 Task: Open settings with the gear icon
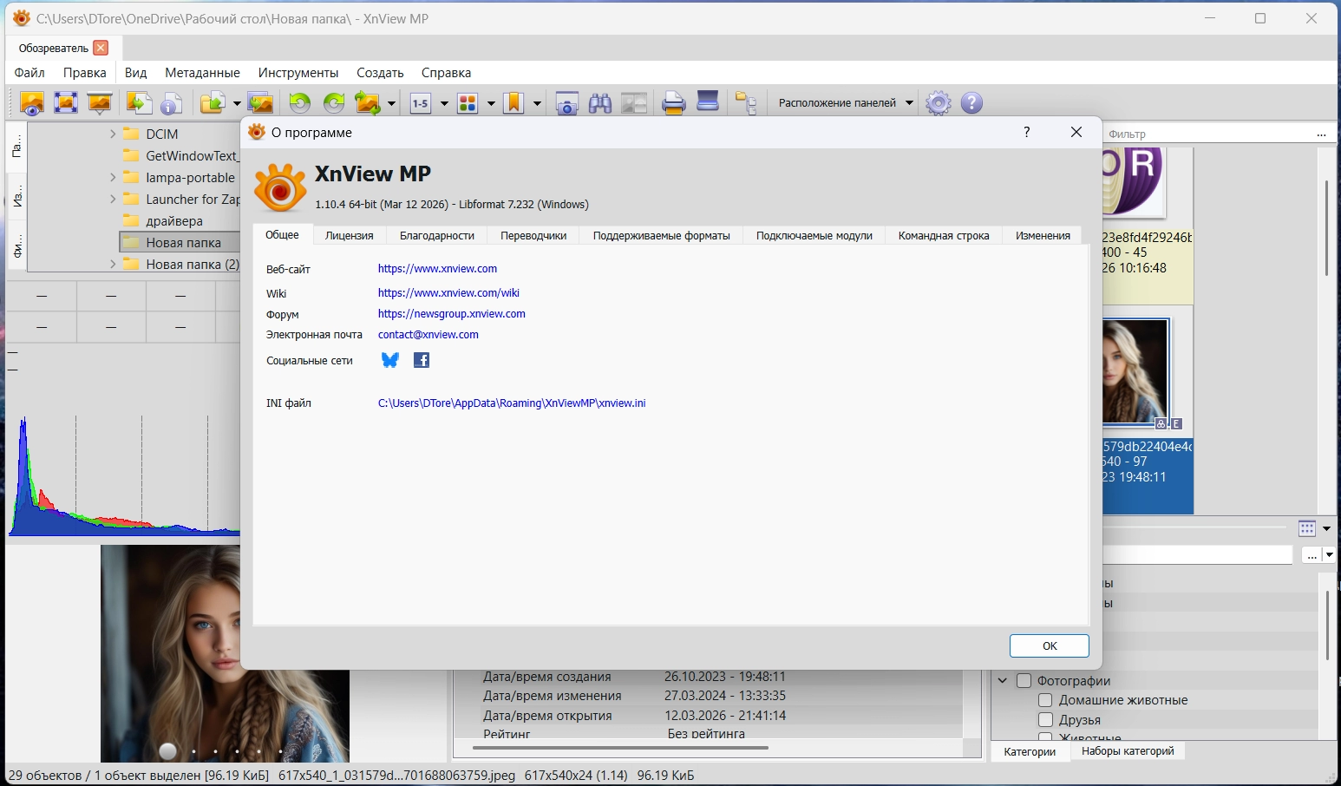pyautogui.click(x=938, y=103)
